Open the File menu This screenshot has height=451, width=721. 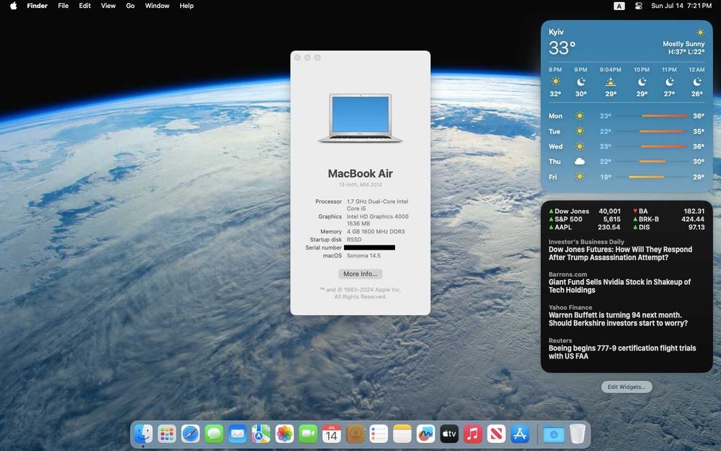63,6
